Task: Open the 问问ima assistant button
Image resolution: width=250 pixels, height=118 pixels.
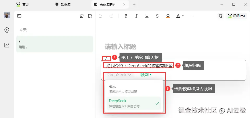Action: (236, 16)
